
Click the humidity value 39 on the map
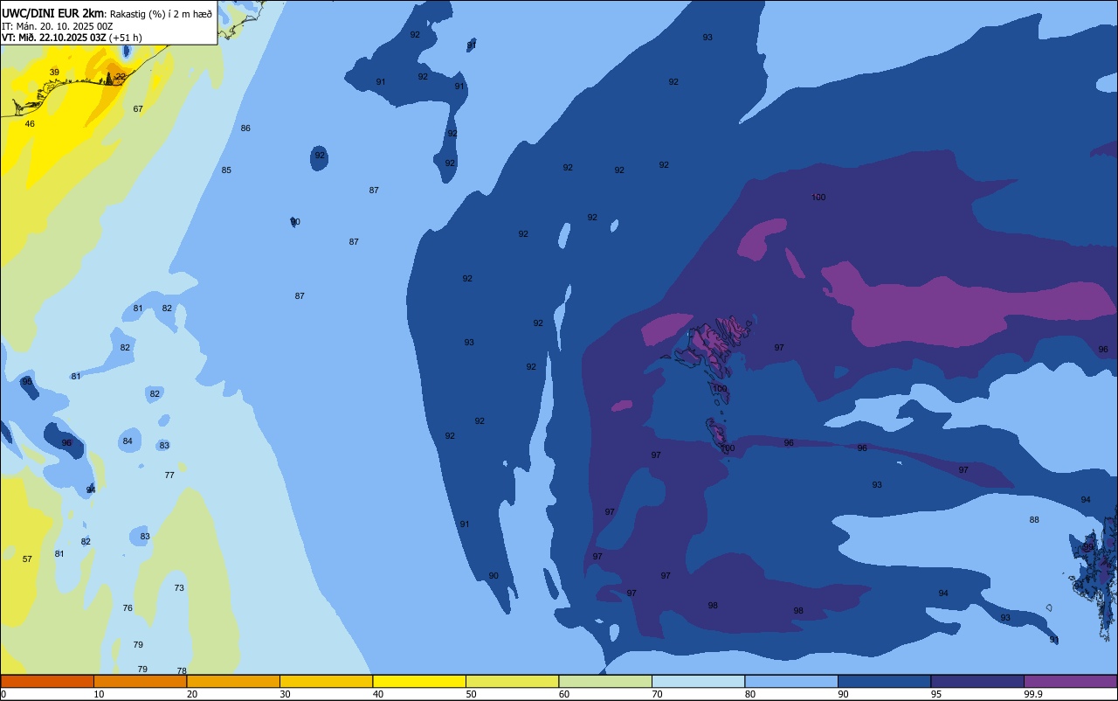tap(54, 73)
